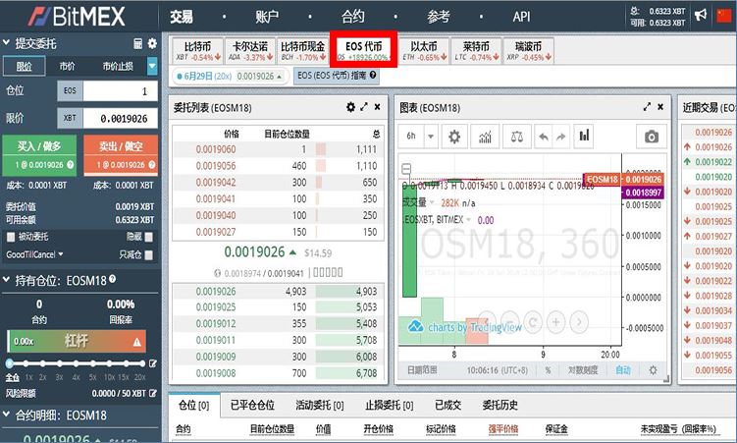Screen dimensions: 737x443
Task: Open API menu
Action: pos(522,17)
